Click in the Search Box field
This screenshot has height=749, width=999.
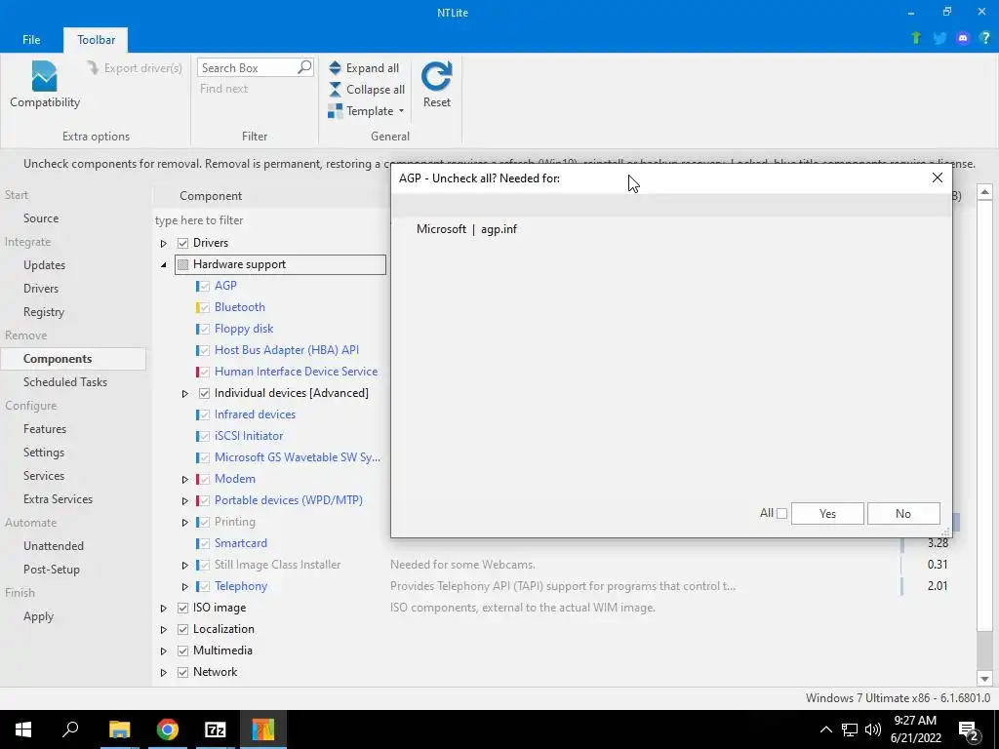tap(249, 67)
